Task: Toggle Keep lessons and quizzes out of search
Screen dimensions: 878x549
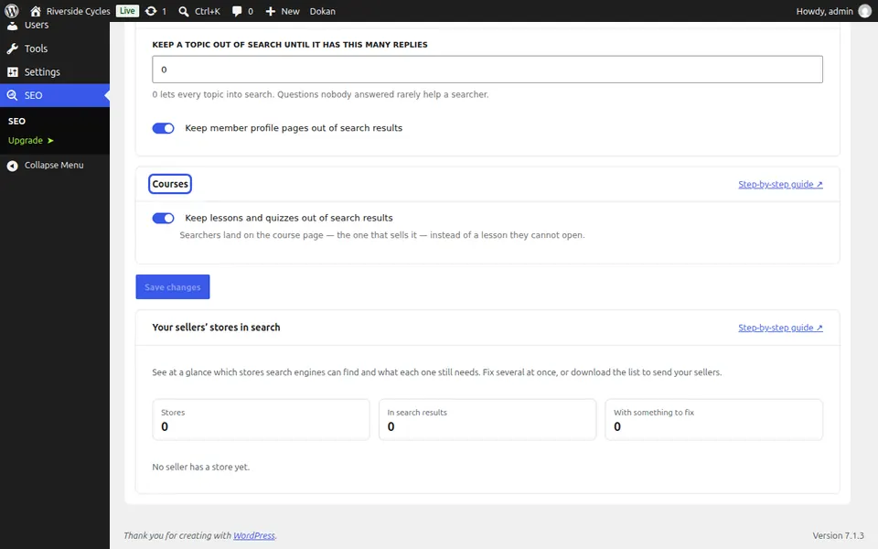Action: click(163, 218)
